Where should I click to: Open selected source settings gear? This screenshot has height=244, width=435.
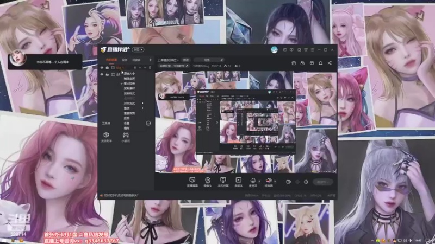pyautogui.click(x=135, y=67)
